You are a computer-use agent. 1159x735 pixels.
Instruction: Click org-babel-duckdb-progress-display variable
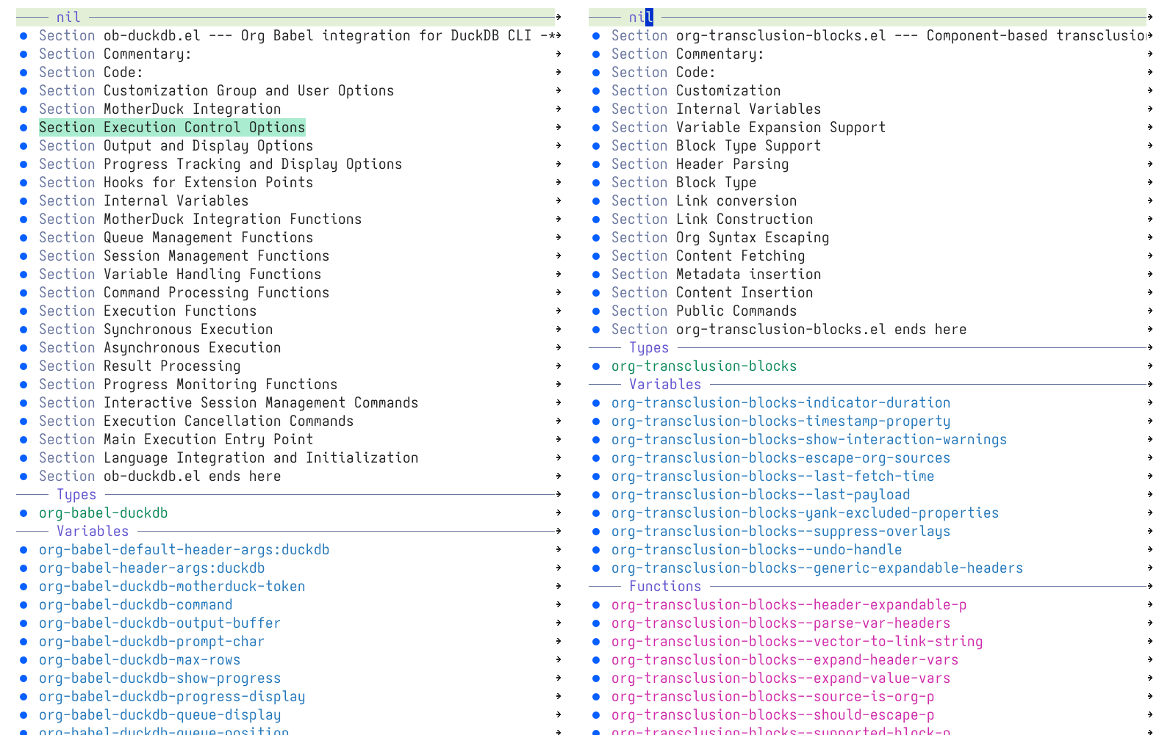point(172,696)
